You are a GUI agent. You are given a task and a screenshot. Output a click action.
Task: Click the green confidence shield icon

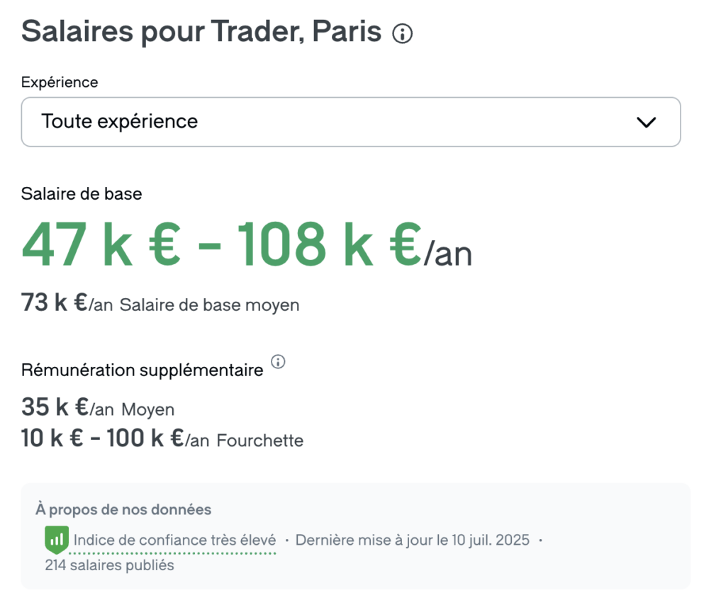pos(56,540)
